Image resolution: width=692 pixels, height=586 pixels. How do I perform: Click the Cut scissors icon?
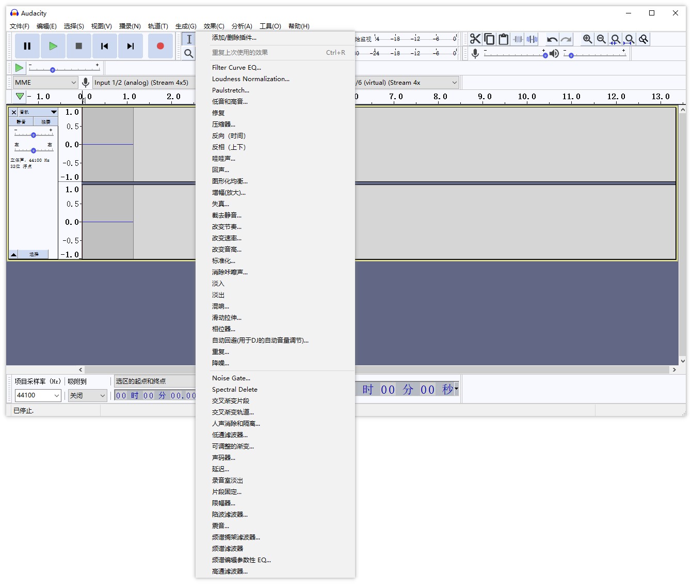475,39
